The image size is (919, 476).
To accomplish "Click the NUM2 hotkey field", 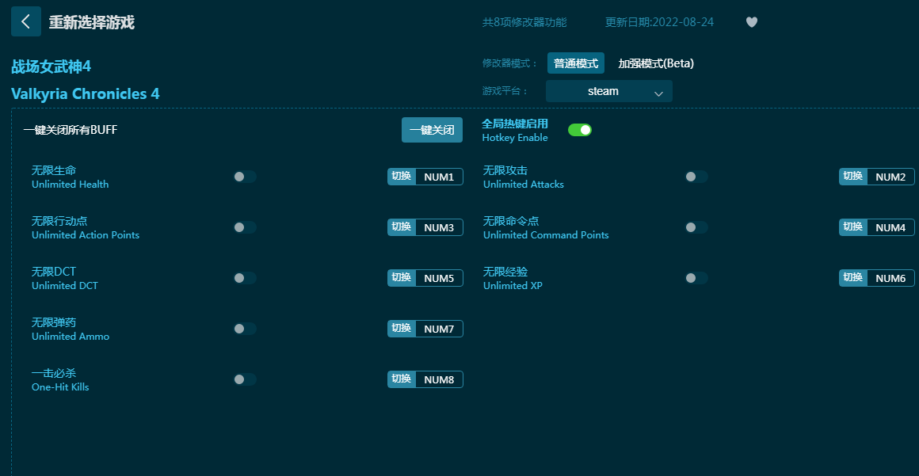I will tap(890, 177).
